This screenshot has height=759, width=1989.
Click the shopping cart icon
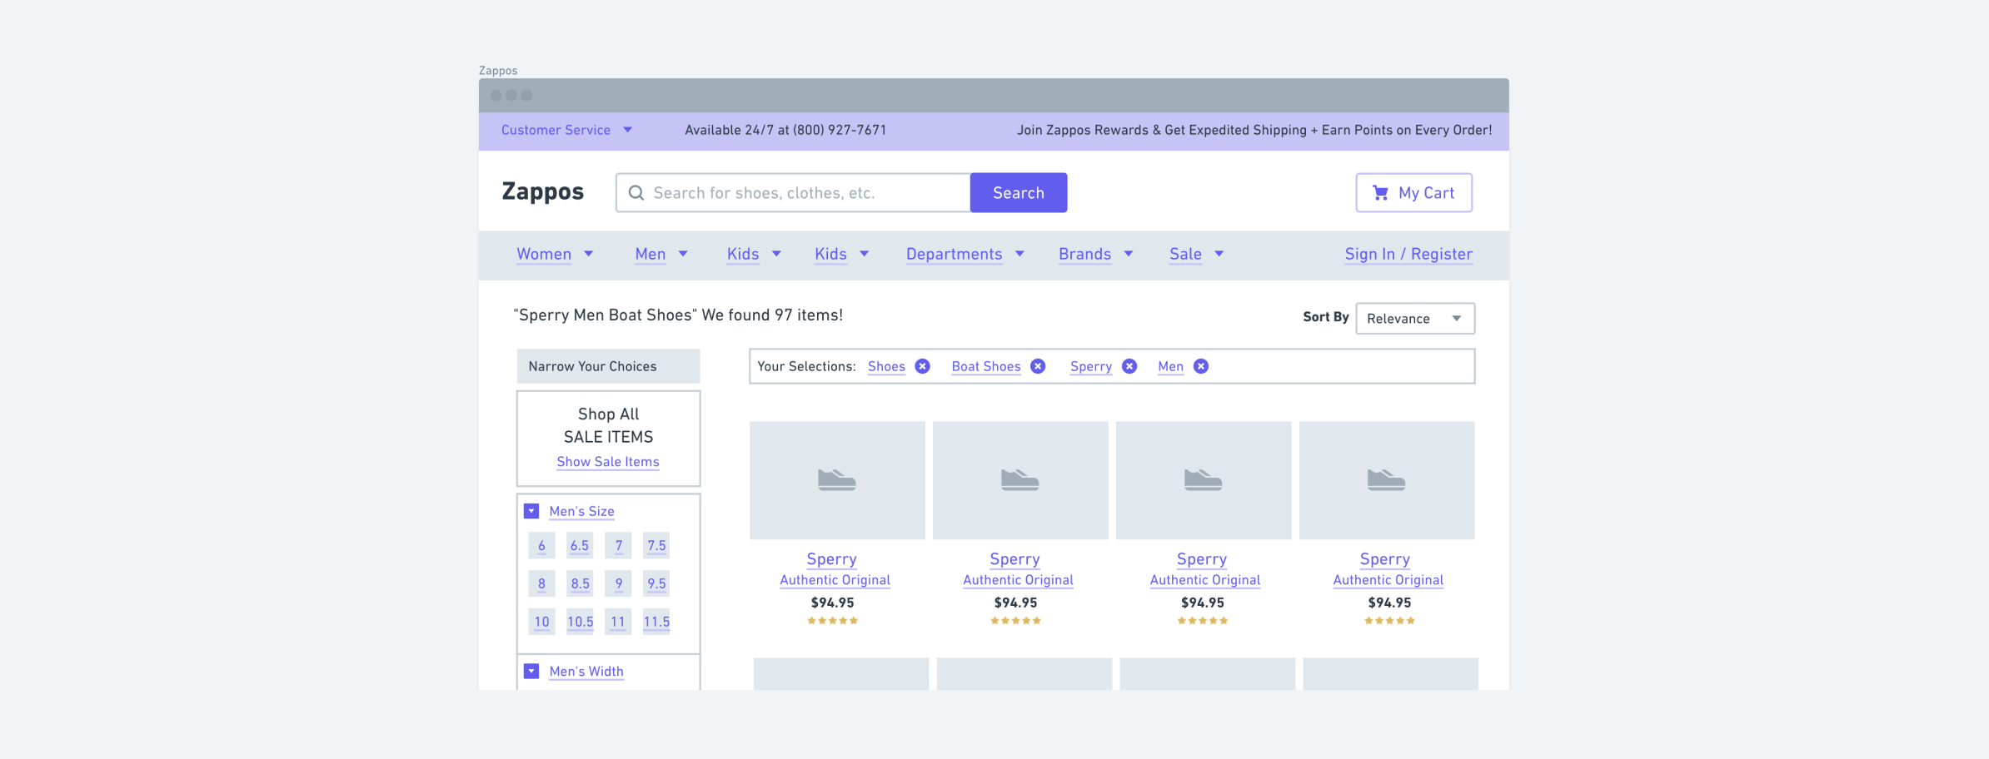coord(1380,193)
